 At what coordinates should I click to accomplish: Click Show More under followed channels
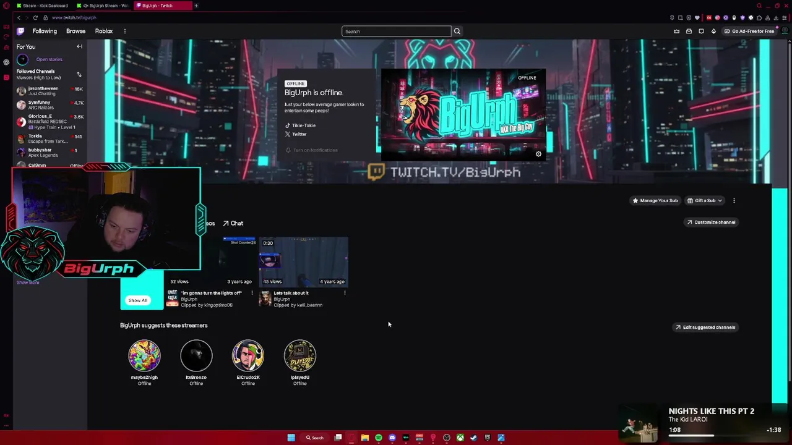[28, 282]
